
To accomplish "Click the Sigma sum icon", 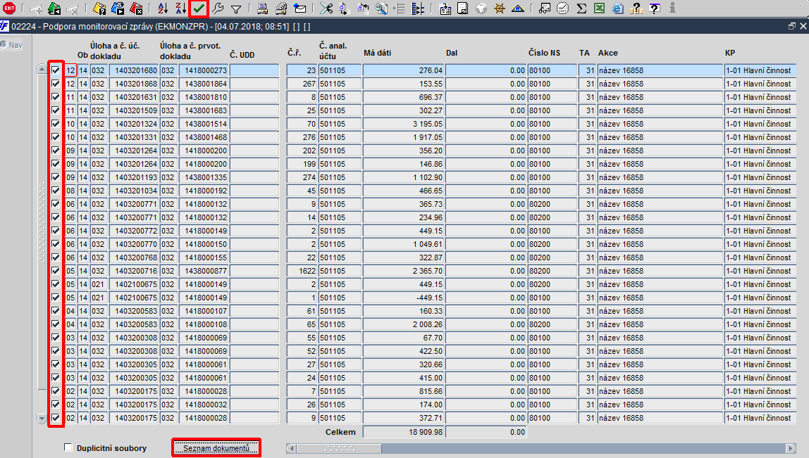I will click(581, 8).
